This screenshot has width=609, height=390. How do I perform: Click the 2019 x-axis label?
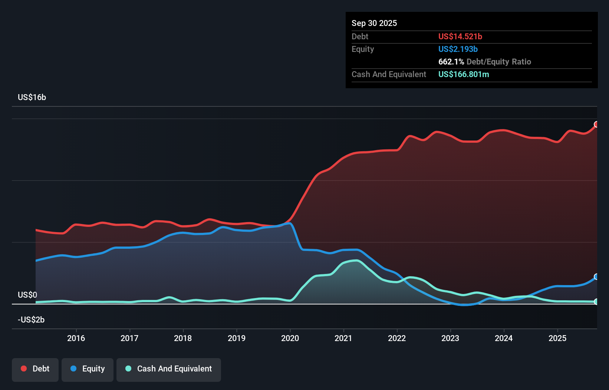[x=237, y=338]
